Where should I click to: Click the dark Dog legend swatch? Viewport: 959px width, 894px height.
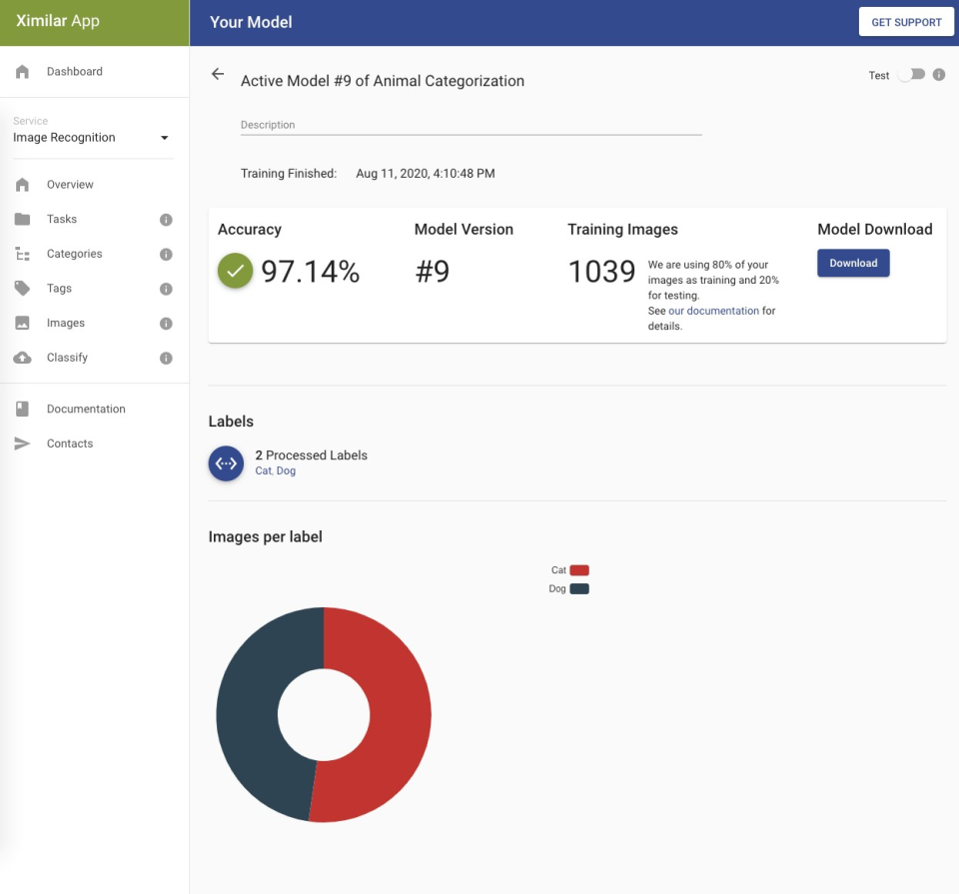coord(579,589)
